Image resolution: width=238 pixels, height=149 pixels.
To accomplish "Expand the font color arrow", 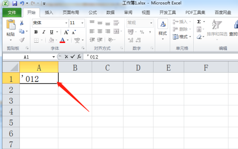I will [x=68, y=40].
